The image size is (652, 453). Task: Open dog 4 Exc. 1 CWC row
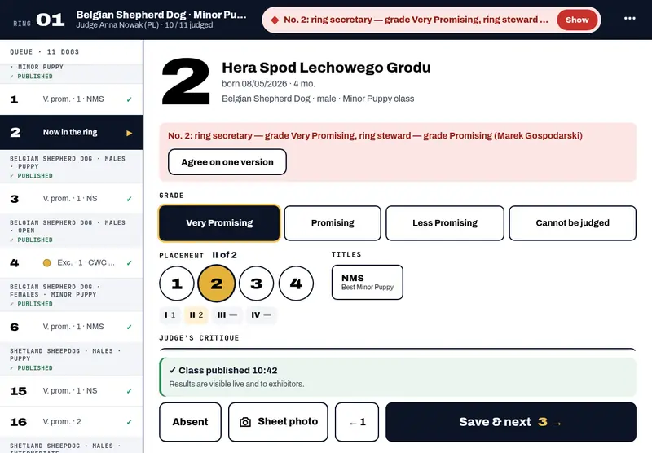coord(72,262)
